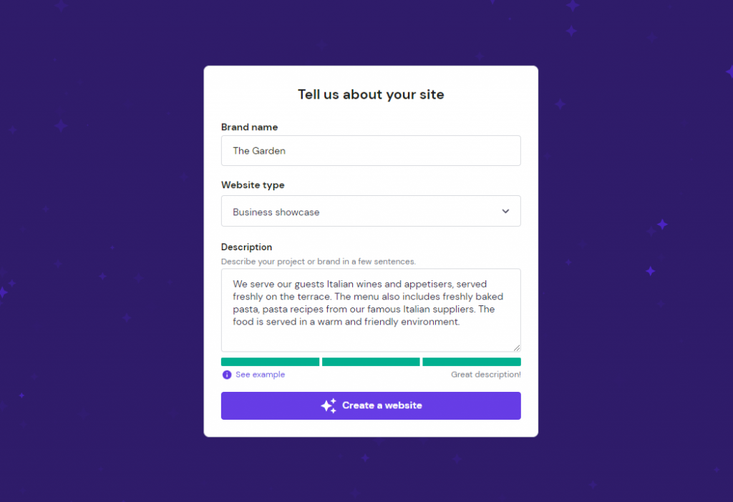Click the Tell us about your site heading
This screenshot has height=502, width=733.
click(x=371, y=94)
